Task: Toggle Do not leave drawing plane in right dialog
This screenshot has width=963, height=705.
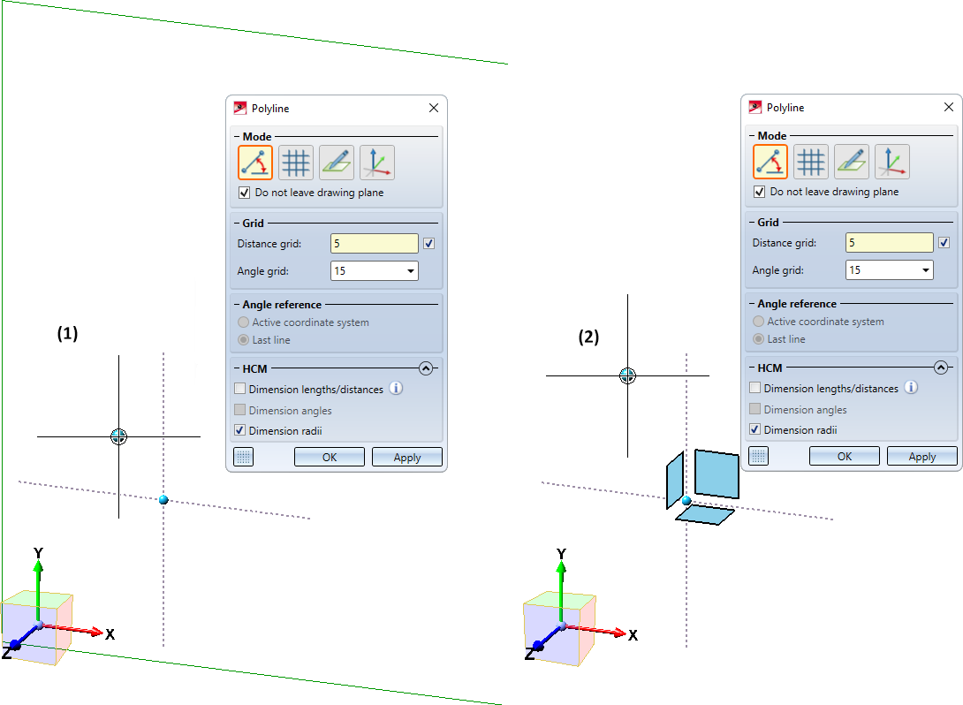Action: coord(759,192)
